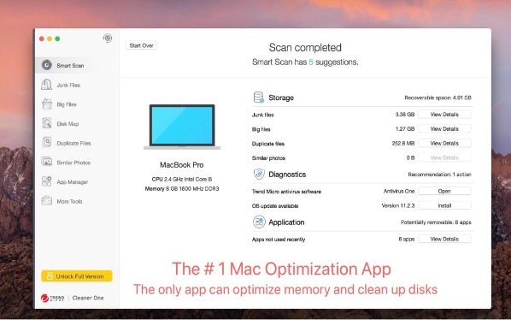
Task: Click the 5 suggestions count
Action: click(311, 62)
